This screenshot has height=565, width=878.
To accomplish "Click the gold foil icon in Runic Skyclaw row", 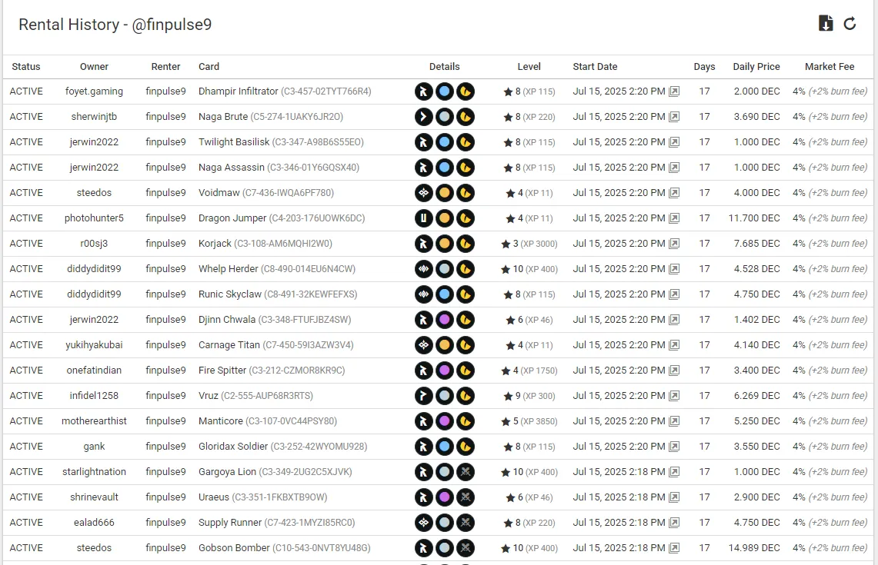I will 466,294.
